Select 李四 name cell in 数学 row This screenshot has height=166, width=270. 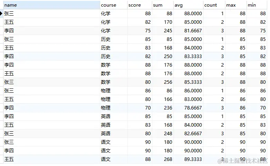coord(52,65)
